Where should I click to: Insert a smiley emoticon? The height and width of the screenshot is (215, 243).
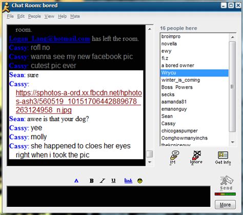click(140, 181)
